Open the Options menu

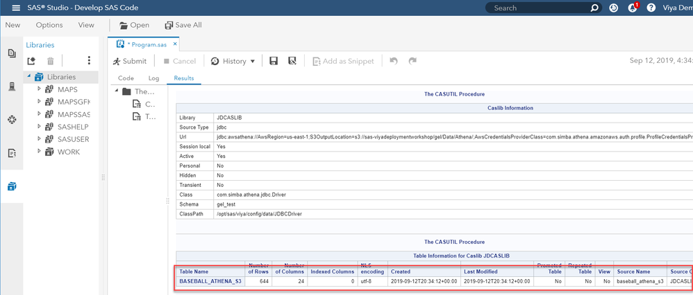pyautogui.click(x=49, y=25)
